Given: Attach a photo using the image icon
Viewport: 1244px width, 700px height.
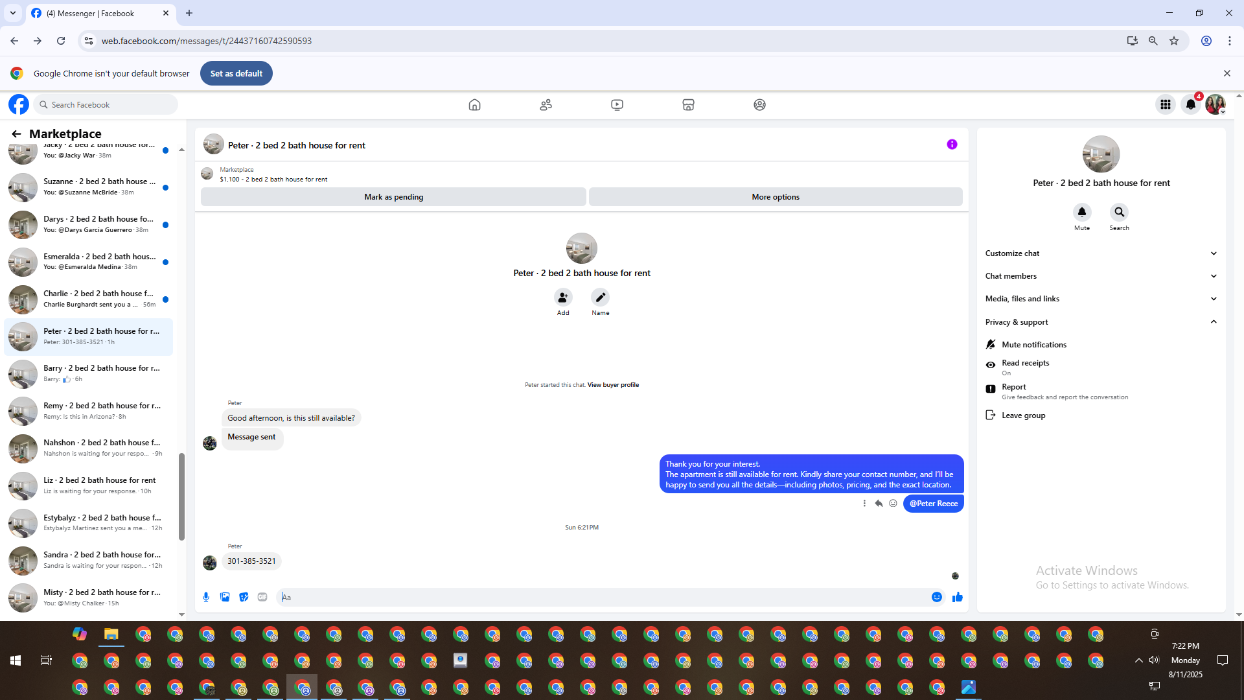Looking at the screenshot, I should (225, 597).
